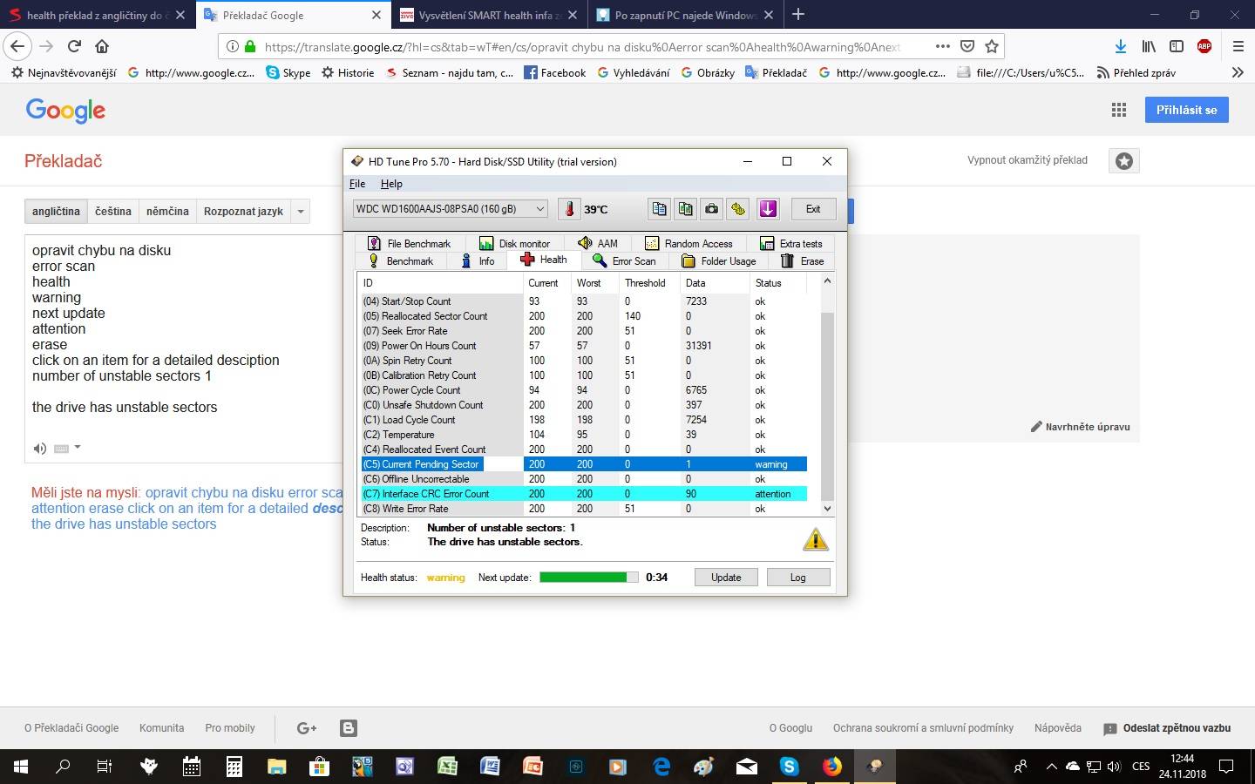Click the warning triangle icon in HD Tune
This screenshot has width=1255, height=784.
[815, 539]
